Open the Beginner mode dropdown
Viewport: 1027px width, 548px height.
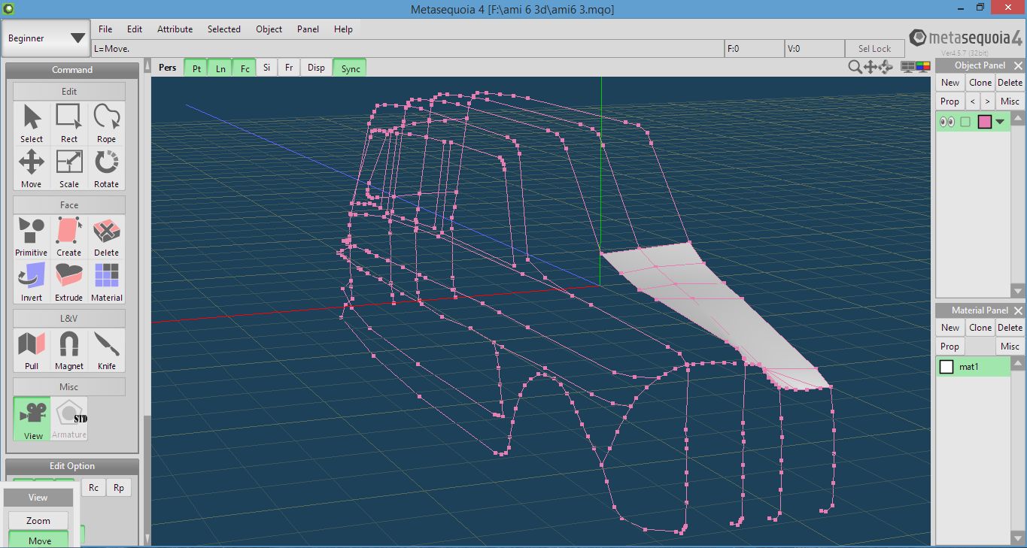[47, 38]
